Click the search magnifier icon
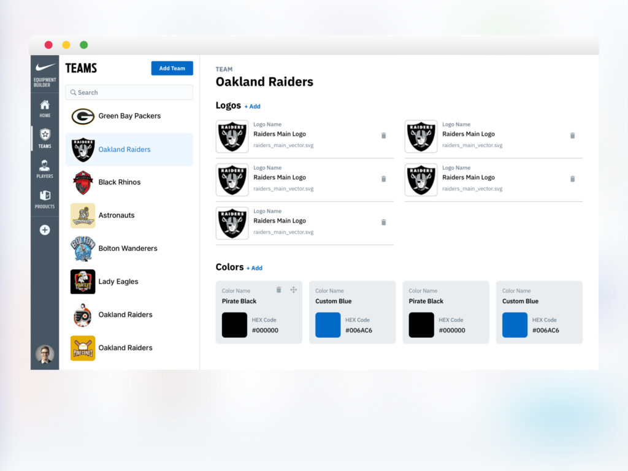Viewport: 628px width, 471px height. pos(74,93)
